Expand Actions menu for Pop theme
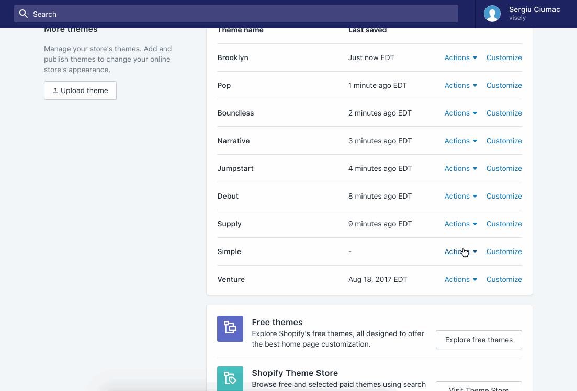Screen dimensions: 577x391 [460, 86]
